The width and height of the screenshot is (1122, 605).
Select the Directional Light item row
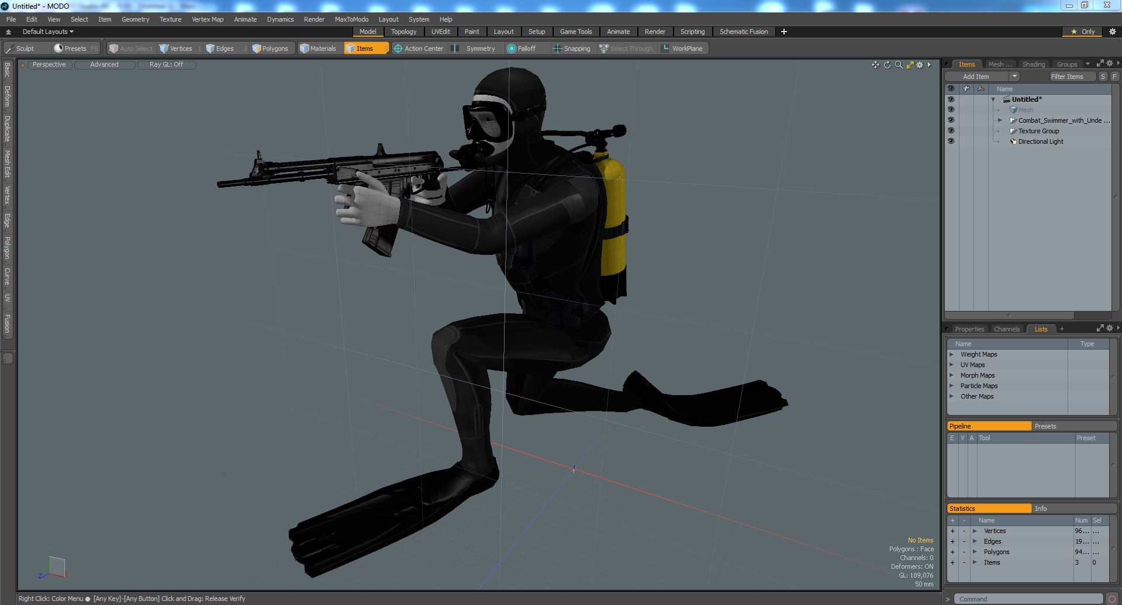(x=1040, y=141)
